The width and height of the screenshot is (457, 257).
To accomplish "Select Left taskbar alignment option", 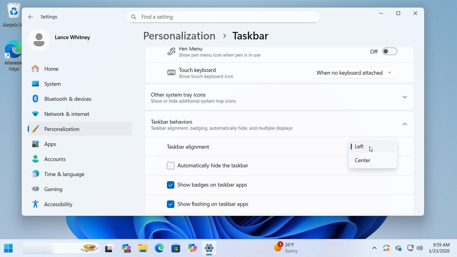I will pos(373,146).
